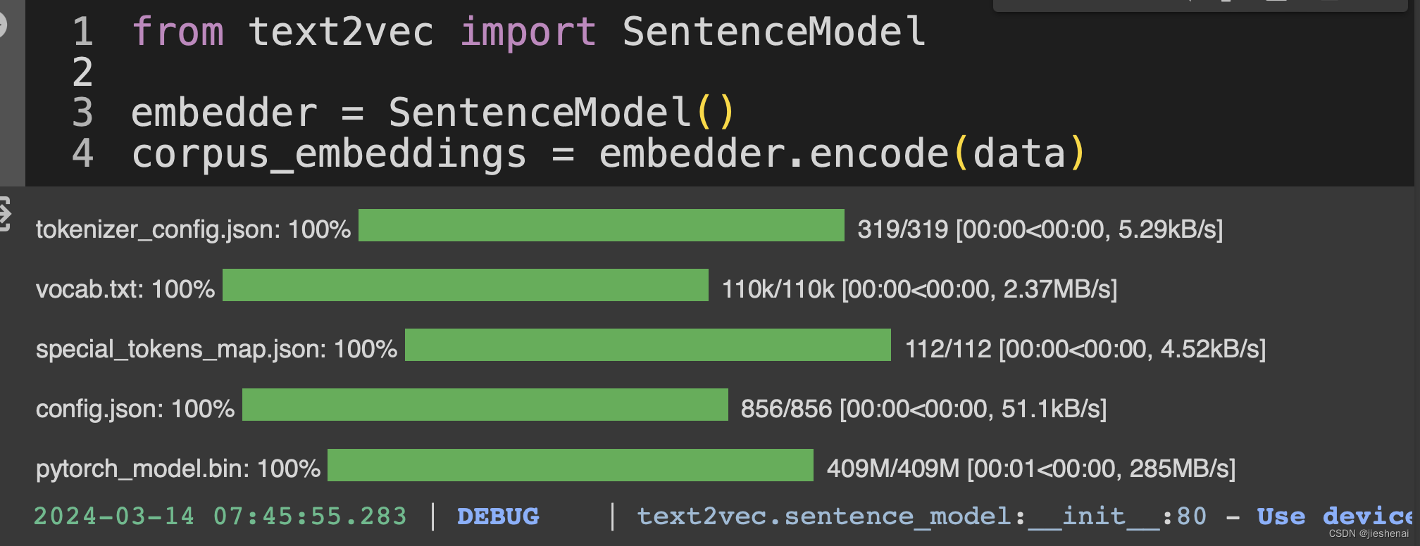Click the pytorch_model.bin progress bar
Screen dimensions: 1420x546
point(571,465)
